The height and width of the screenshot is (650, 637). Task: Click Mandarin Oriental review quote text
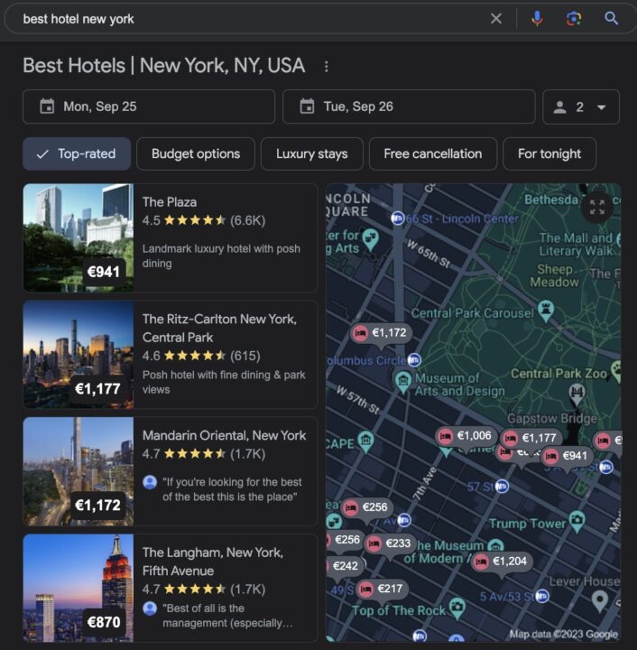coord(232,489)
